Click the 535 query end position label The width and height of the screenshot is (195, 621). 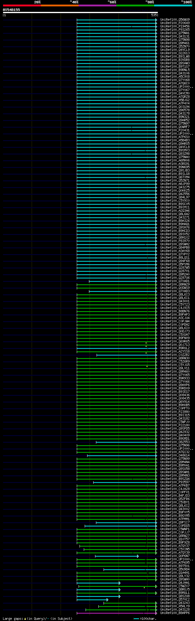(154, 15)
